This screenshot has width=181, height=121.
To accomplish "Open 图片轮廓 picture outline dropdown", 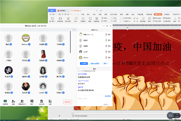I will (157, 18).
